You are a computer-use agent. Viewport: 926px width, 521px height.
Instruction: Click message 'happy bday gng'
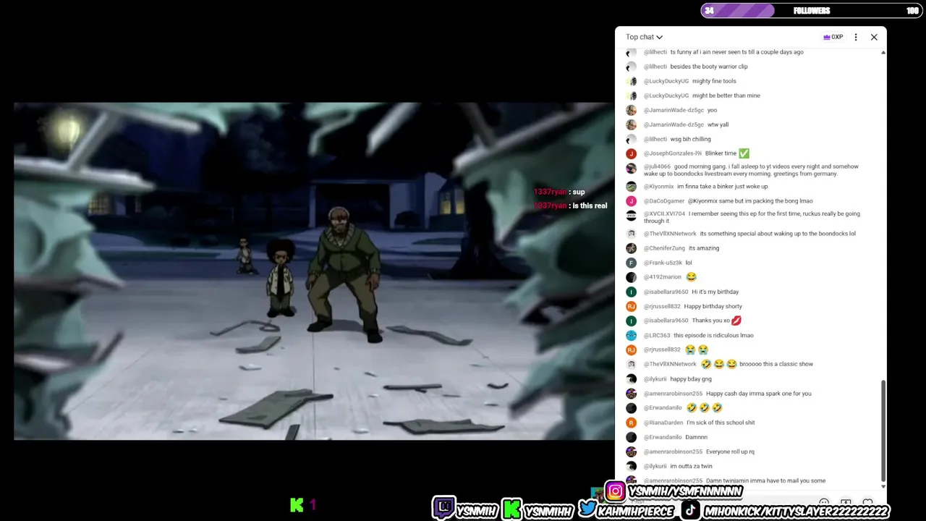(x=691, y=379)
